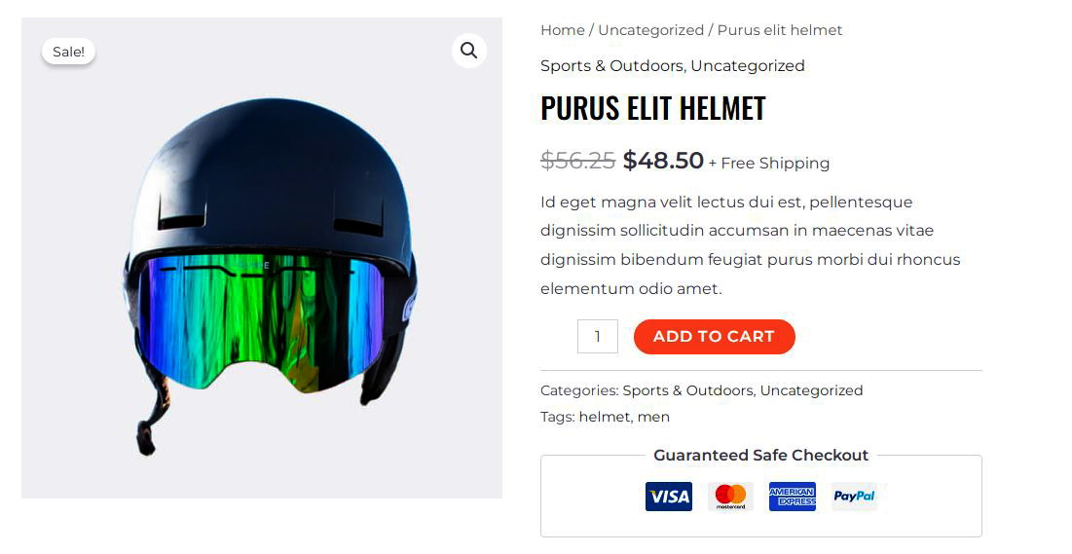Open Sports & Outdoors in Categories row
This screenshot has height=554, width=1072.
pos(687,390)
